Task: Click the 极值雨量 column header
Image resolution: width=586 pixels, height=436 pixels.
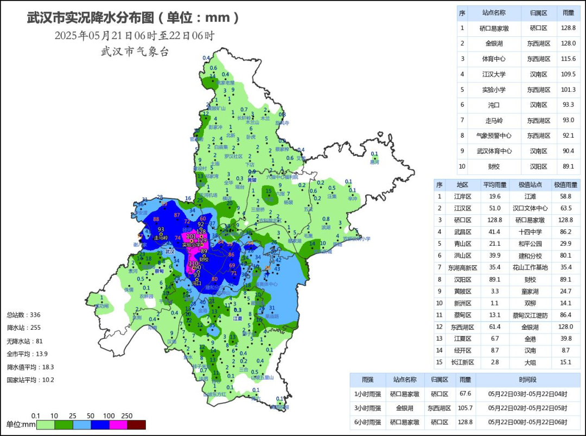Action: 565,185
